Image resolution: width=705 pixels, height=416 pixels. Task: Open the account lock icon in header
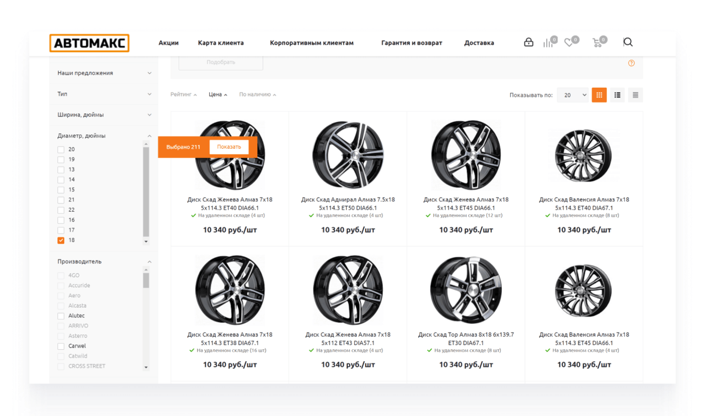coord(528,43)
